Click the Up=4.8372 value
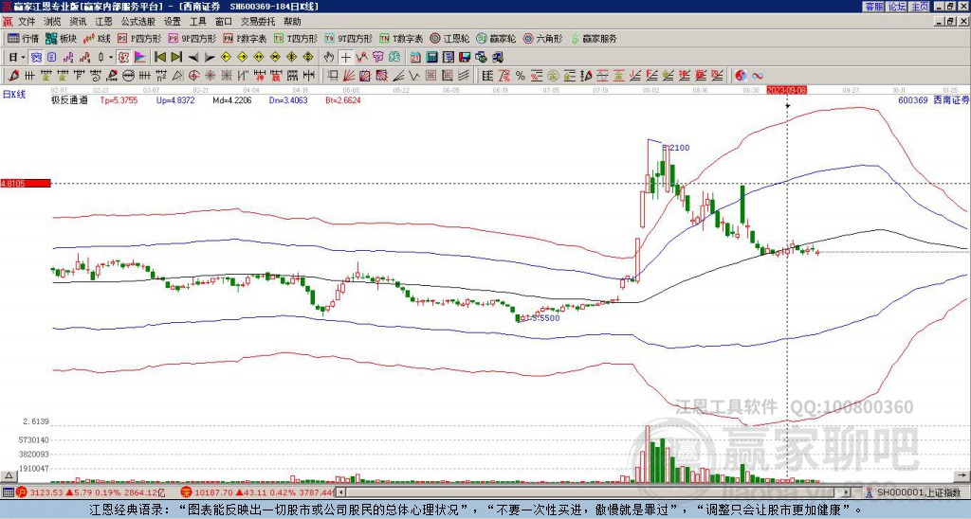The height and width of the screenshot is (519, 971). [175, 100]
